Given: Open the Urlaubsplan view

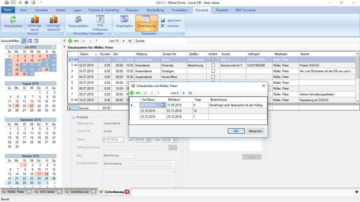Looking at the screenshot, I should pos(124,22).
